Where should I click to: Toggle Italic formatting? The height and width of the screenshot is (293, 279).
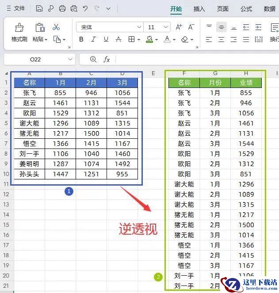coord(93,39)
